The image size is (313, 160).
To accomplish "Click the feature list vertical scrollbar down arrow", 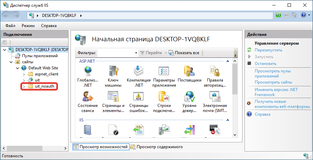I will [x=235, y=135].
